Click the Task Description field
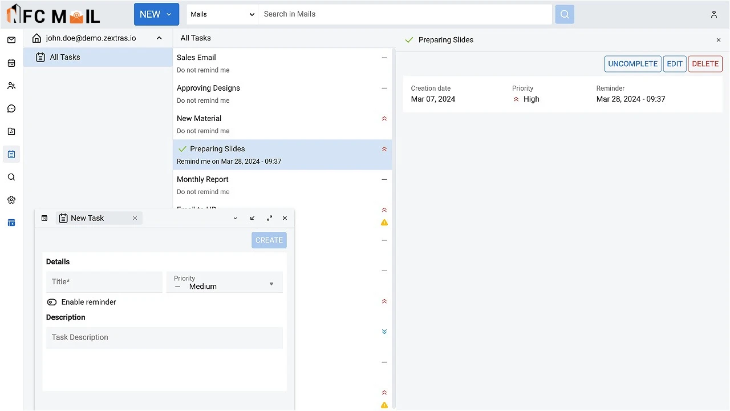Viewport: 730px width, 411px height. pos(164,337)
